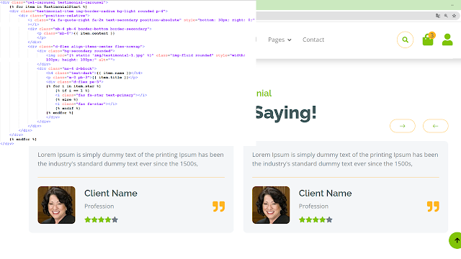Click the grey fifth star in second testimonial card
The height and width of the screenshot is (259, 461).
(329, 219)
